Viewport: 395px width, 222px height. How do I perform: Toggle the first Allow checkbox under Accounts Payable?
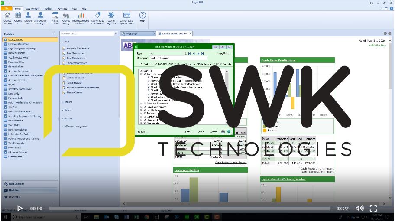[x=149, y=77]
